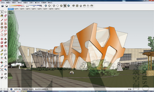Open the 文件(F) menu
Image resolution: width=154 pixels, height=92 pixels.
click(3, 3)
